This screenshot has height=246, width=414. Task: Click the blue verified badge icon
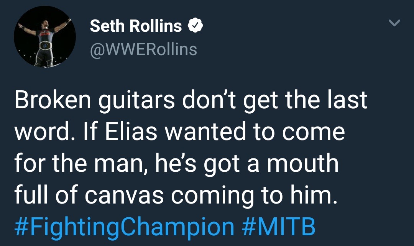pos(195,26)
